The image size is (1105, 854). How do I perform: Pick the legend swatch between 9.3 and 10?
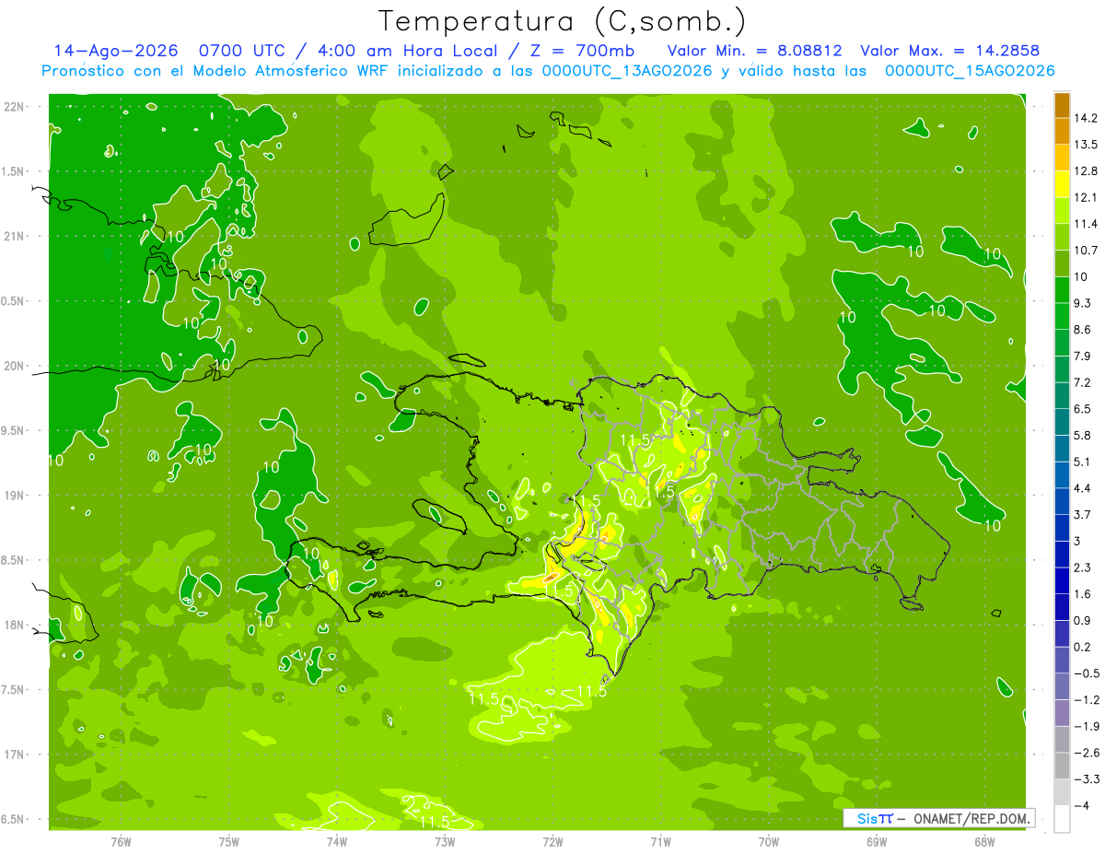[1062, 289]
